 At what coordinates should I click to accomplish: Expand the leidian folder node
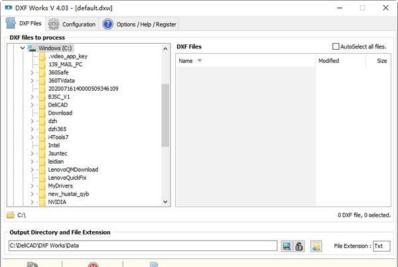33,162
